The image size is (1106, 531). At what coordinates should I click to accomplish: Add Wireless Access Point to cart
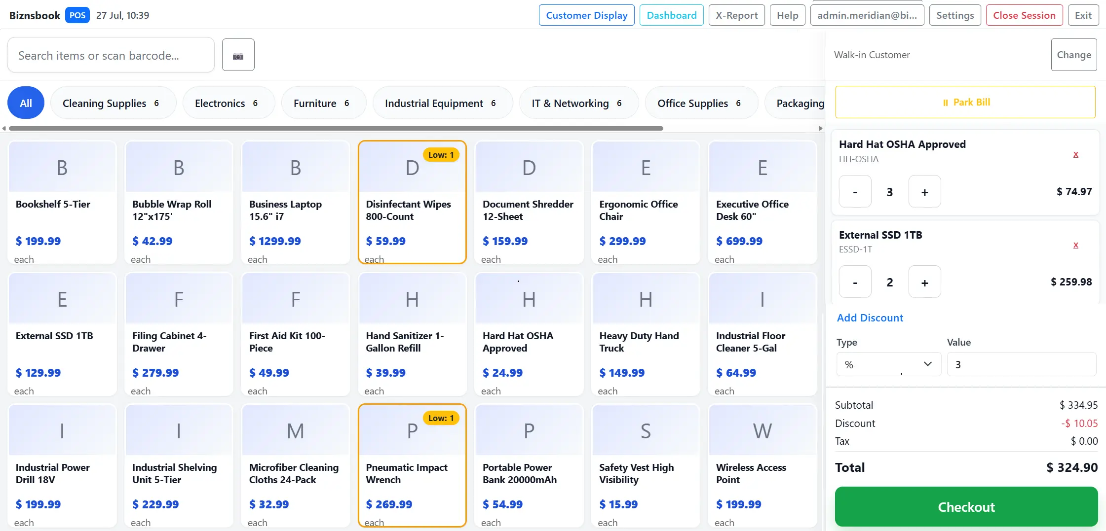click(x=763, y=466)
